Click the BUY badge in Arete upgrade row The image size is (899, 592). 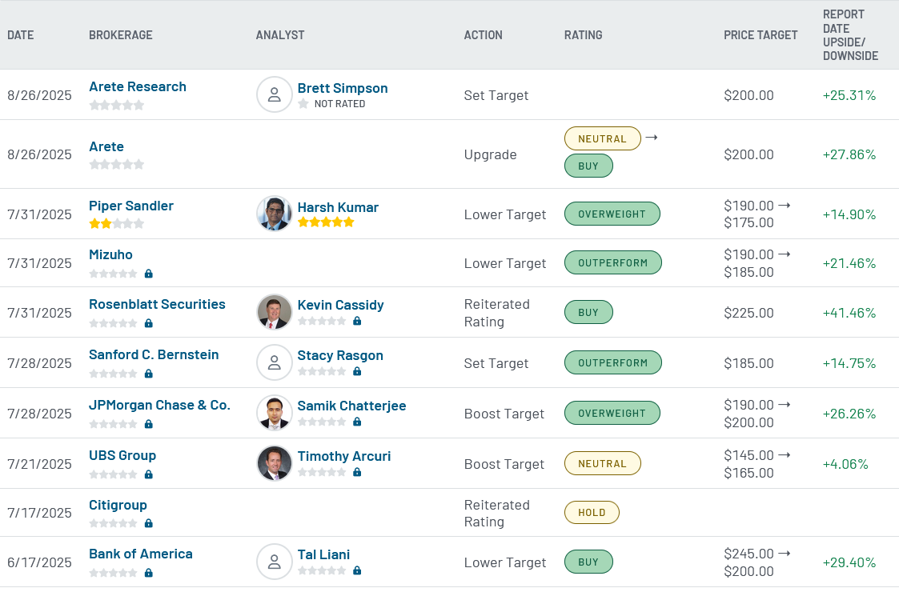coord(589,166)
